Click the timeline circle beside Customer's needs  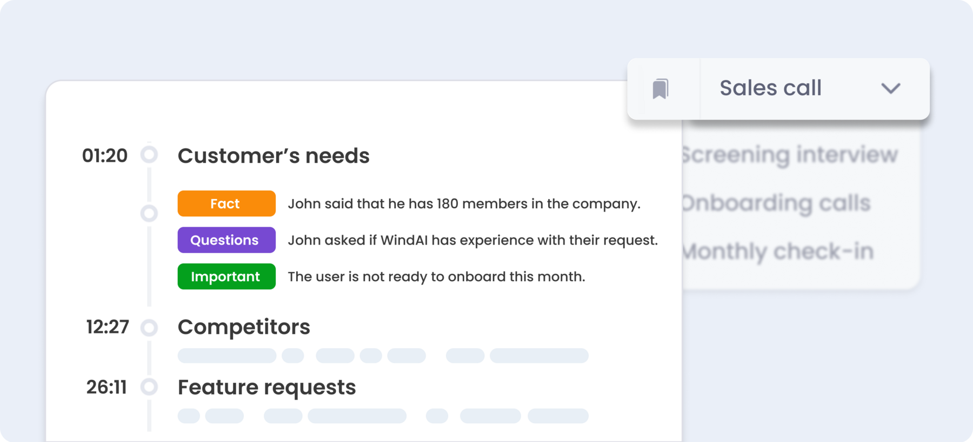point(149,155)
